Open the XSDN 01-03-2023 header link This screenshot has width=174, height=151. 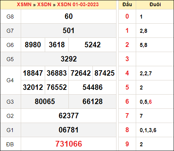[78, 4]
